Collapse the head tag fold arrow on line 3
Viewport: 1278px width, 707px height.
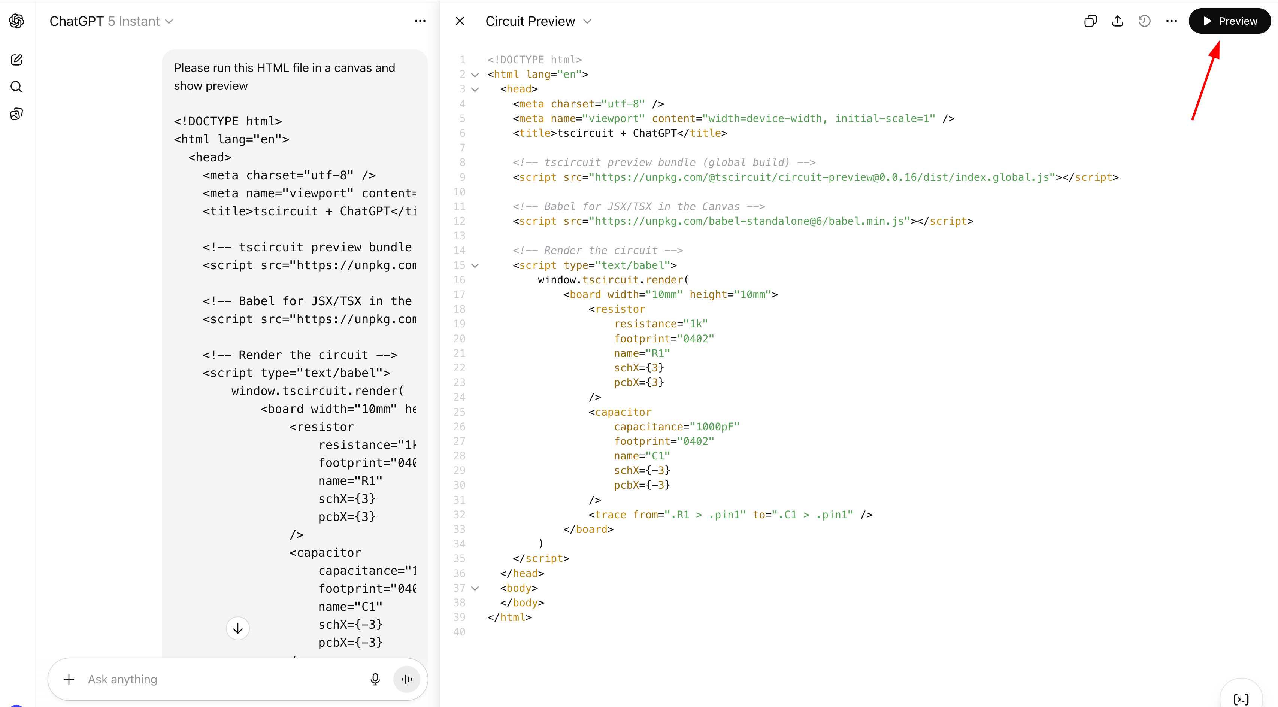pos(475,90)
